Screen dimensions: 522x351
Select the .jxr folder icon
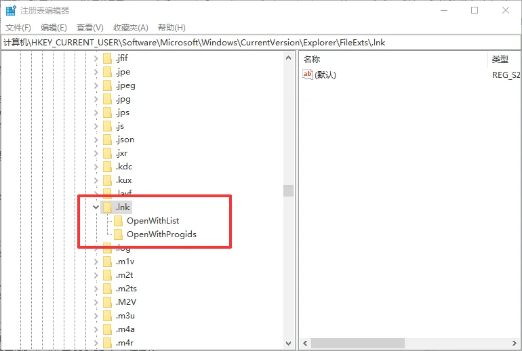(107, 153)
